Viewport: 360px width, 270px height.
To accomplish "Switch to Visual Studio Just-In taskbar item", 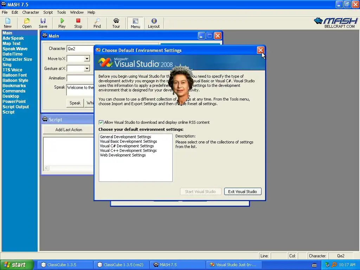I will pyautogui.click(x=234, y=265).
